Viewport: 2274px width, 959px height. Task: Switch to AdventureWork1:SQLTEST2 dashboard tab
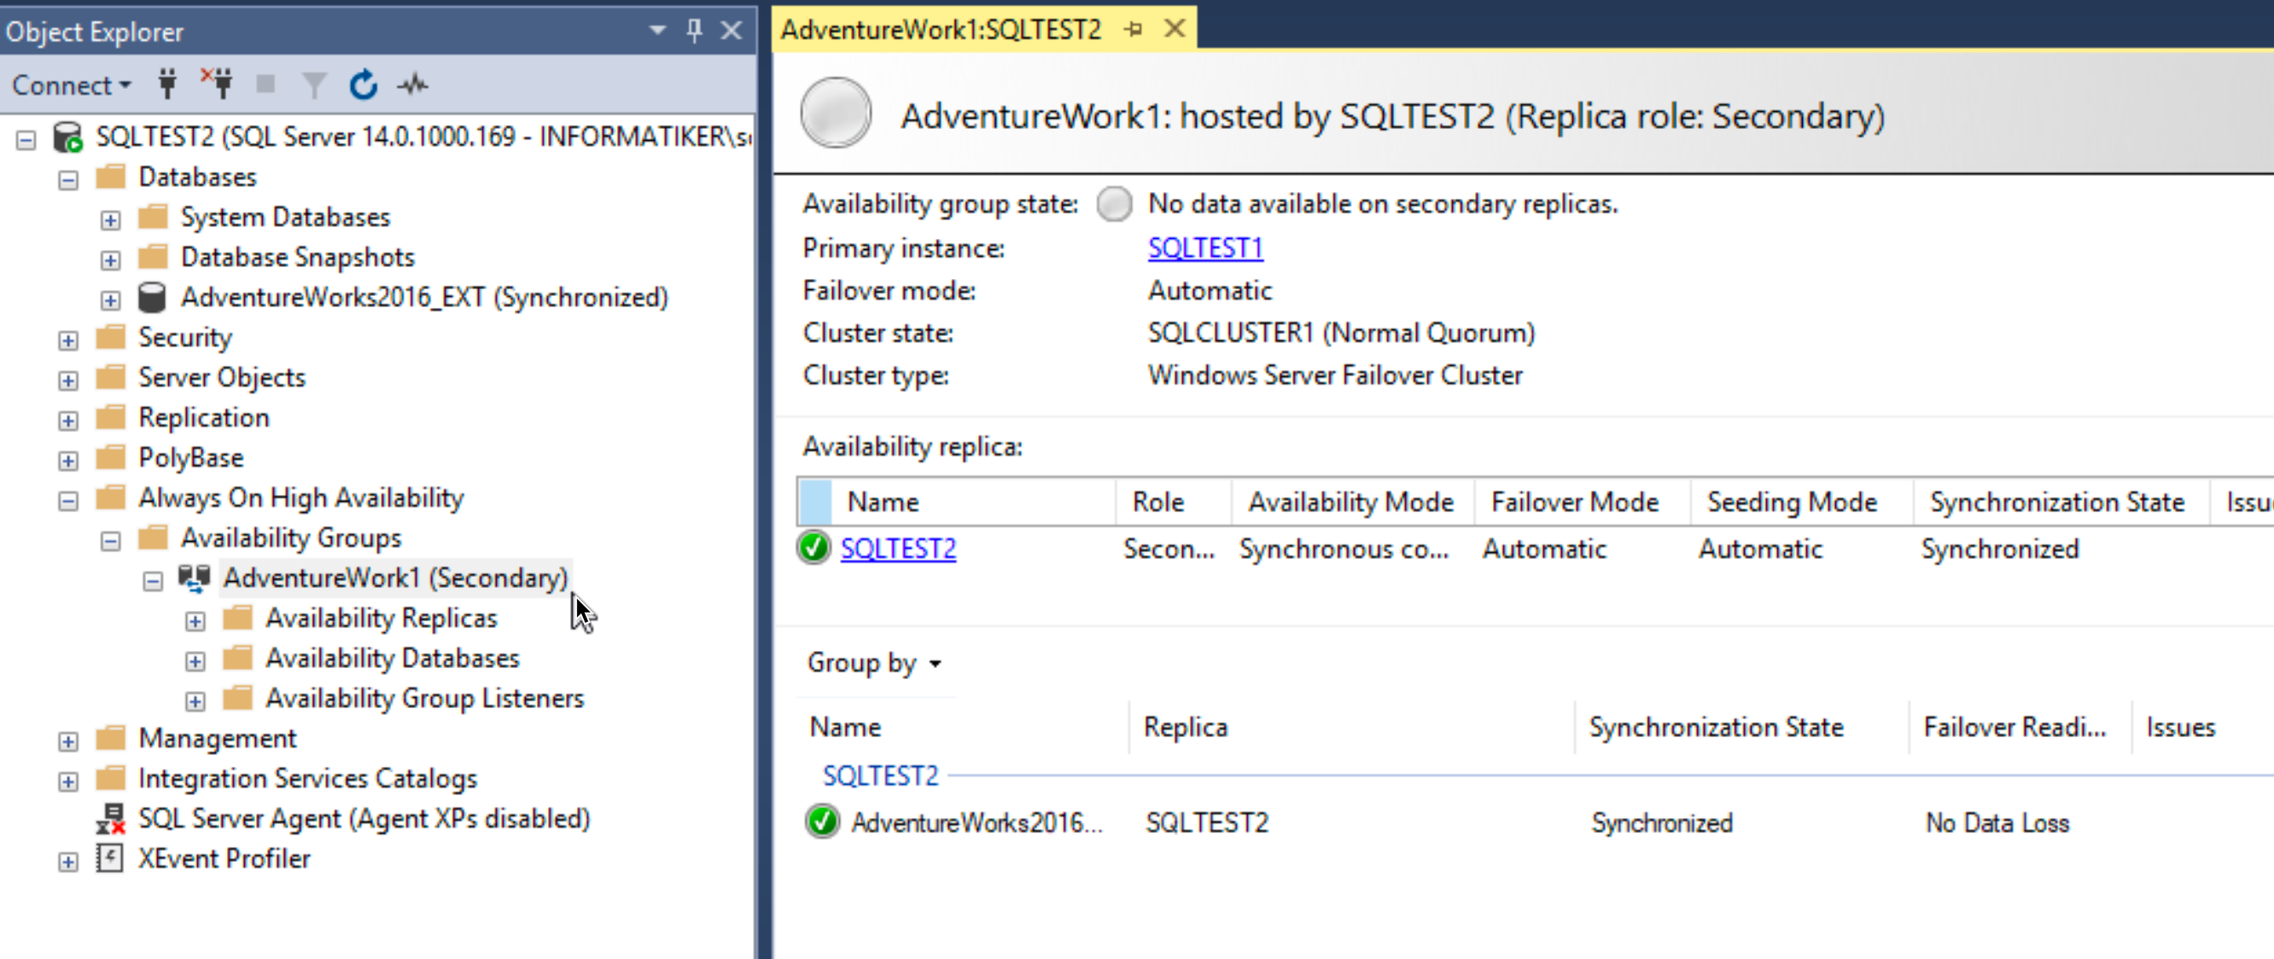[x=941, y=29]
